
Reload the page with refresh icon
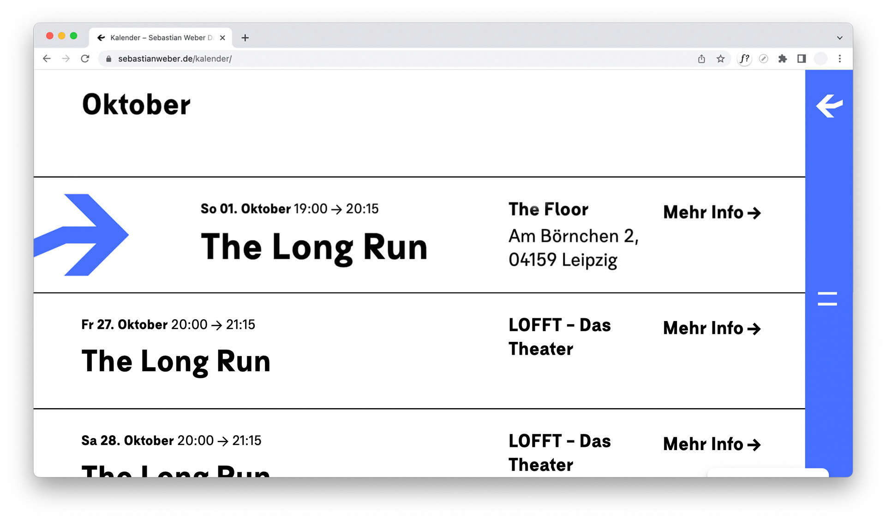[85, 59]
